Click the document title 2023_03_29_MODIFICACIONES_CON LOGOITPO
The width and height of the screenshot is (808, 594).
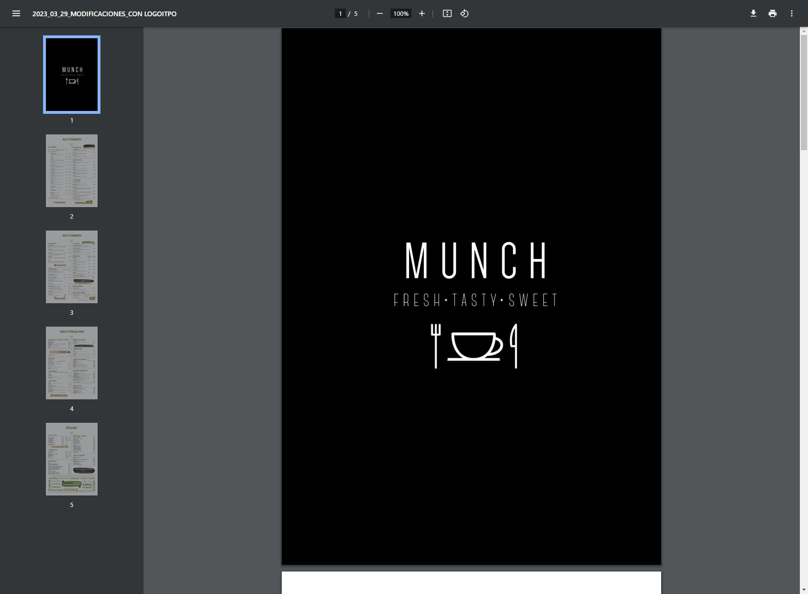(104, 13)
